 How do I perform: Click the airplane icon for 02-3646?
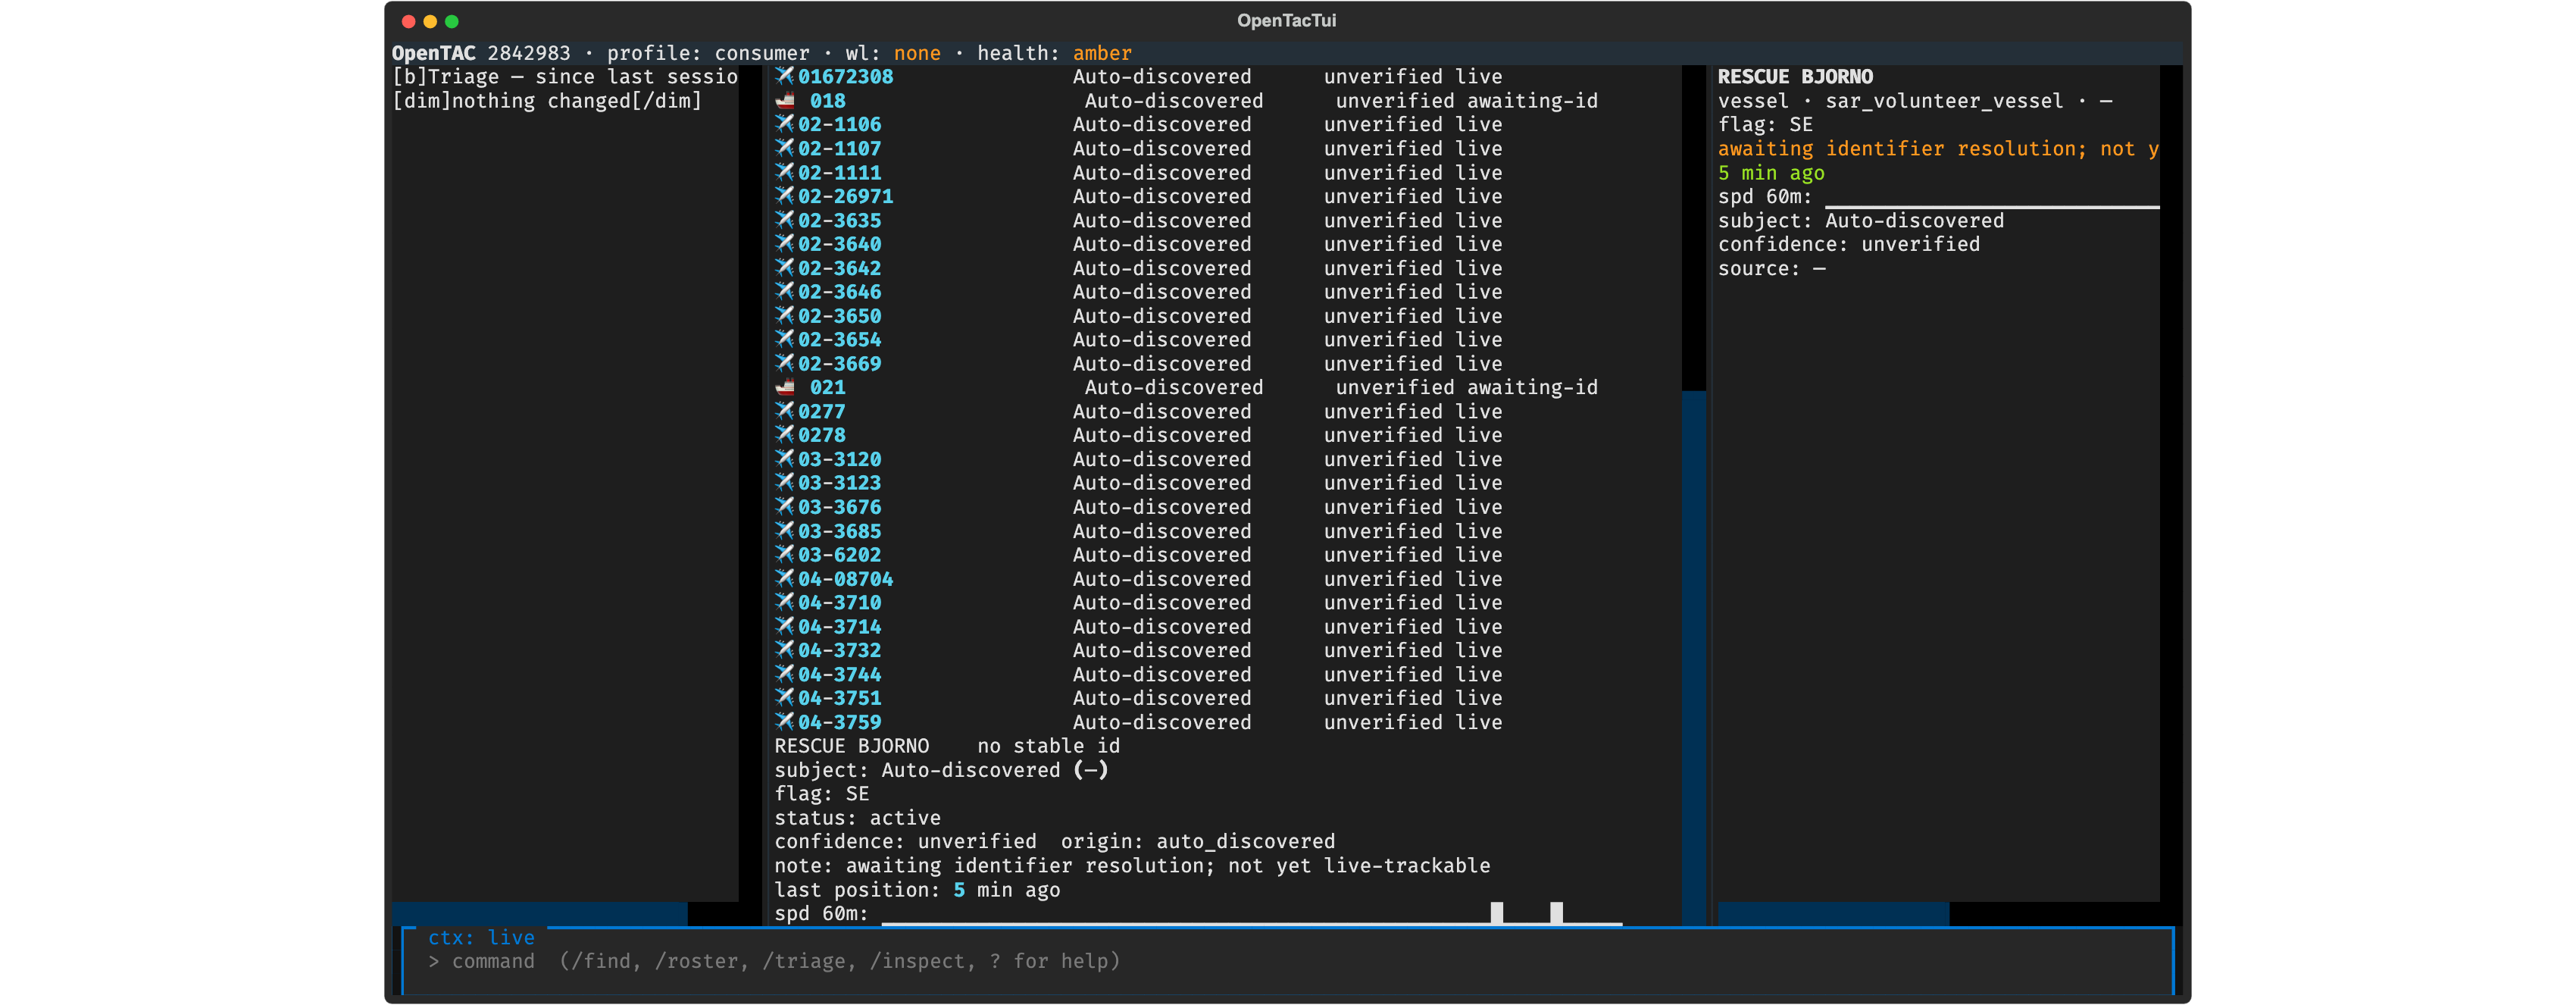(785, 292)
